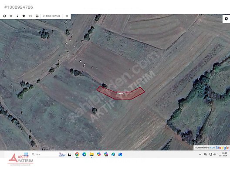This screenshot has height=172, width=230.
Task: Print the map view
Action: (x=37, y=16)
